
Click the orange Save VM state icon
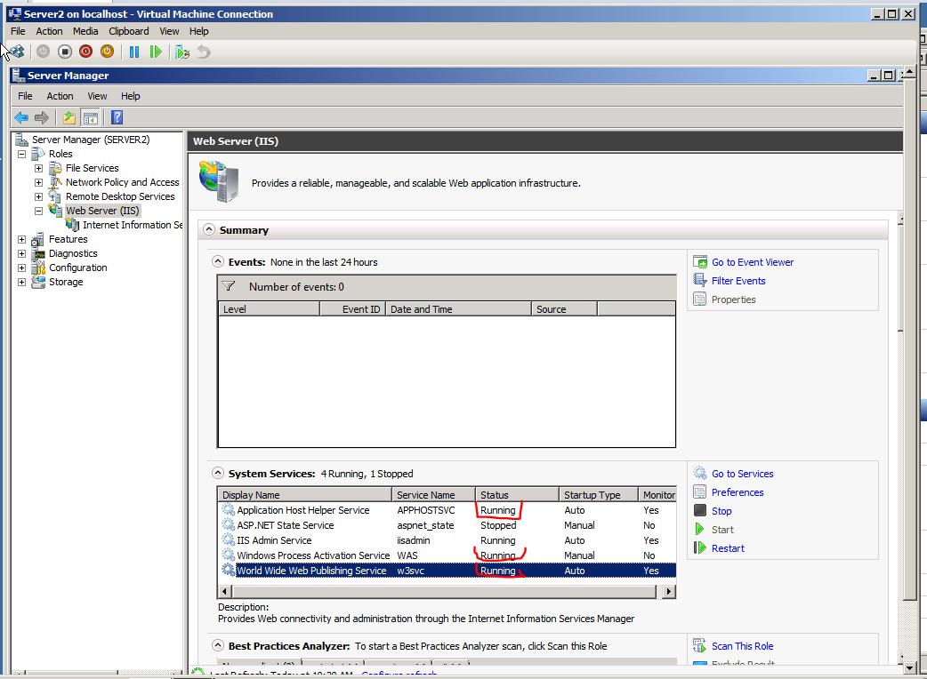107,52
